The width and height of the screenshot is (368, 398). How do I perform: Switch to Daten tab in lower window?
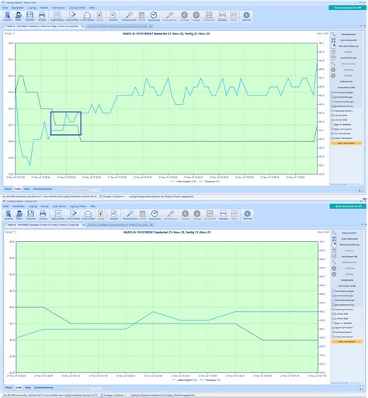point(28,388)
